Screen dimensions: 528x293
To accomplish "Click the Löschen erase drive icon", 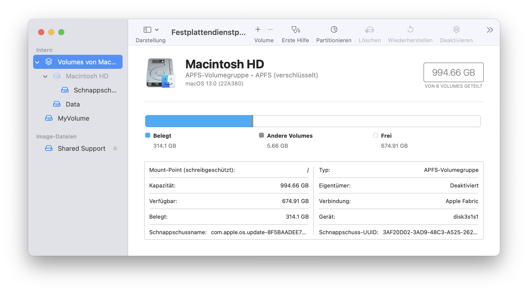I will [x=369, y=30].
